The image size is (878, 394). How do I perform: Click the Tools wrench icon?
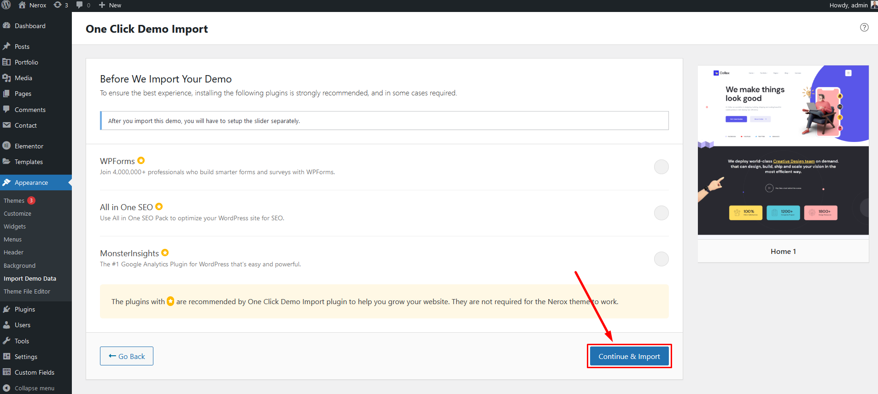click(x=6, y=341)
